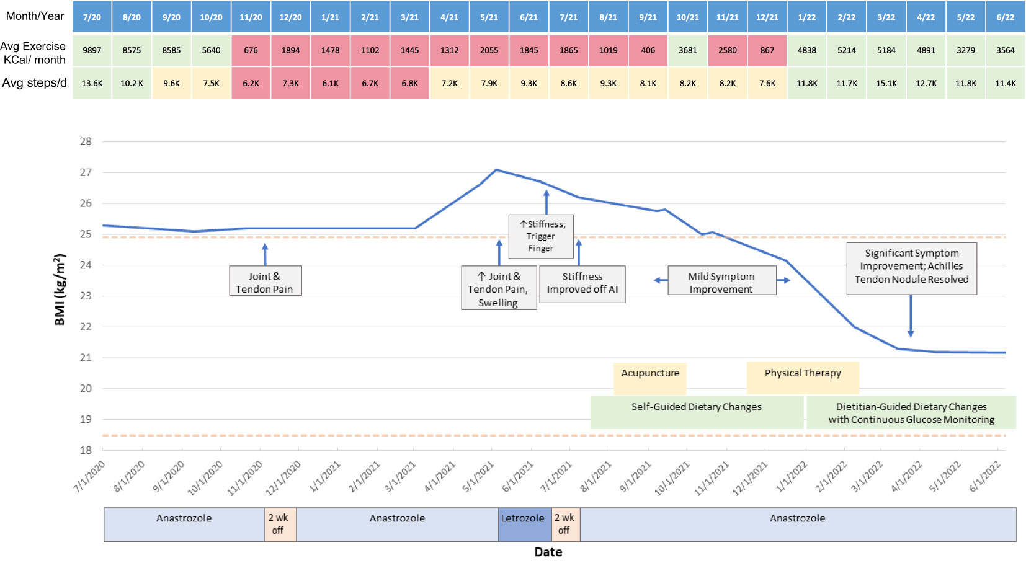1026x563 pixels.
Task: Select the '18' y-axis tick label
Action: click(86, 450)
